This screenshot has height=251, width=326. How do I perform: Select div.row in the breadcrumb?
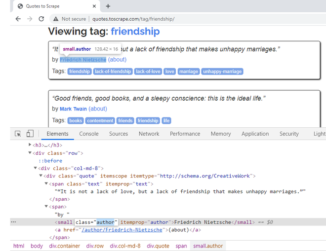(95, 246)
